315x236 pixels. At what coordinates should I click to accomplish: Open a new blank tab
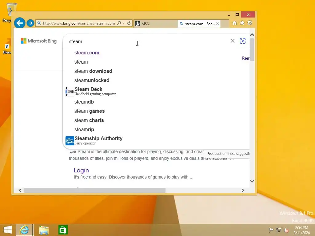225,24
